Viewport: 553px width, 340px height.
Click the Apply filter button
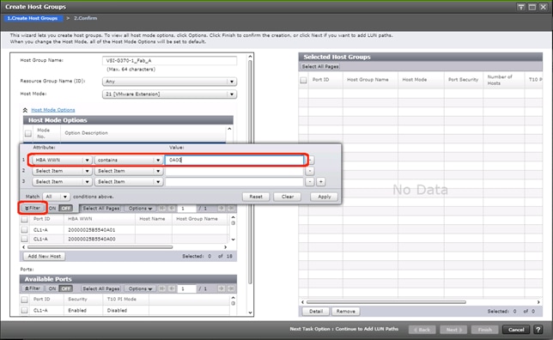(x=324, y=197)
